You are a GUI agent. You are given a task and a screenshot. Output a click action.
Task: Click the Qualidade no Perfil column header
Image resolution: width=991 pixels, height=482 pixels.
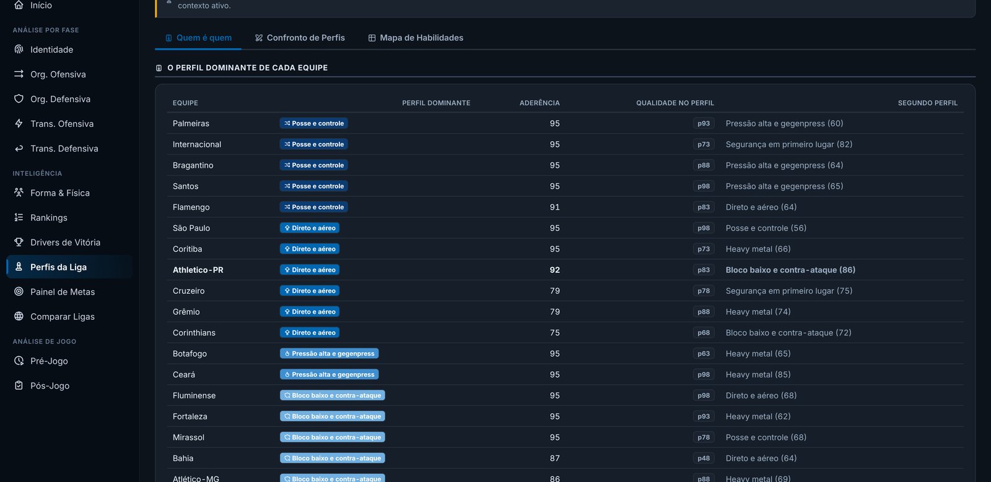[675, 103]
